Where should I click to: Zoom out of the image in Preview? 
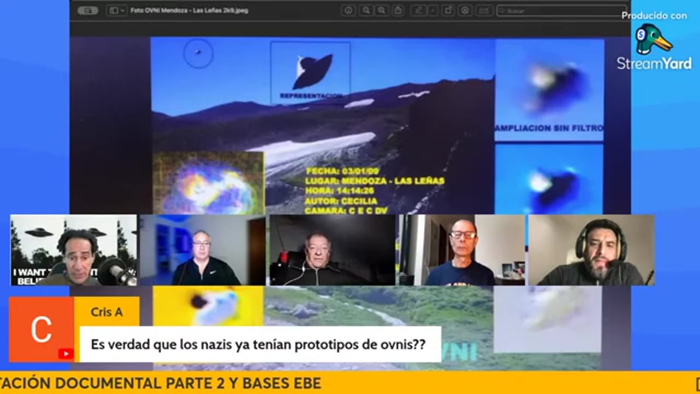pos(366,10)
